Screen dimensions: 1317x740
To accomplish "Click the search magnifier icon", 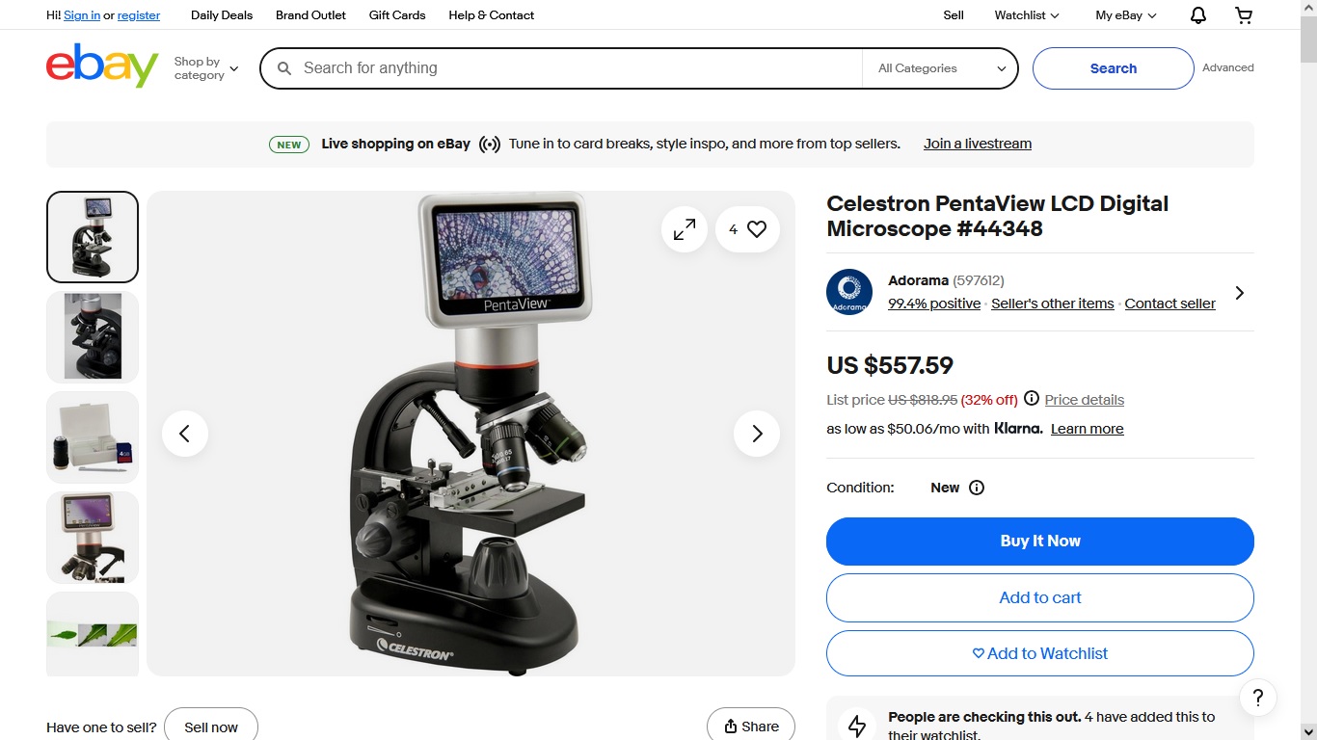I will (284, 68).
